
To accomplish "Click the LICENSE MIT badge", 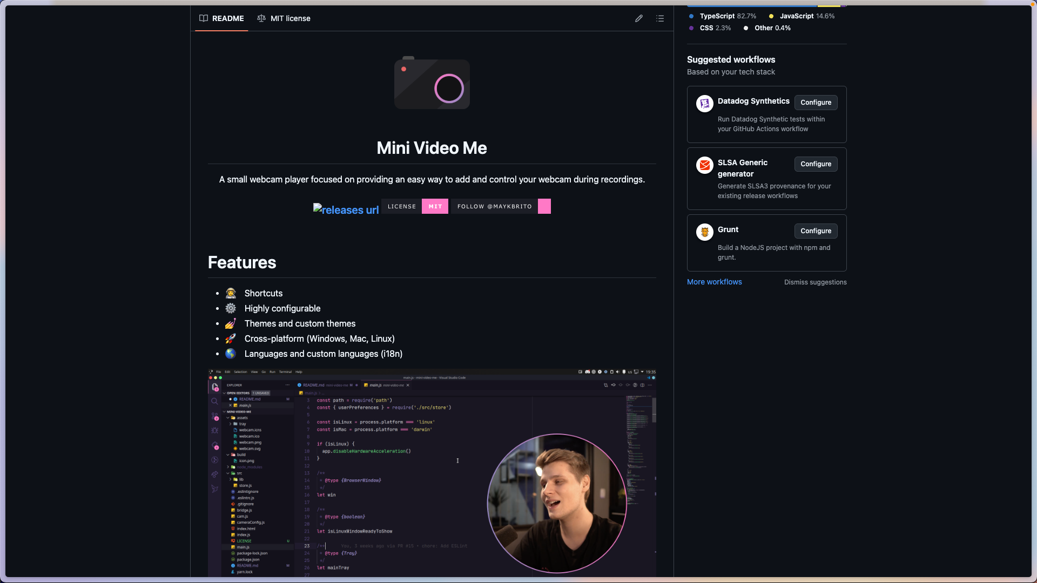I will coord(415,206).
